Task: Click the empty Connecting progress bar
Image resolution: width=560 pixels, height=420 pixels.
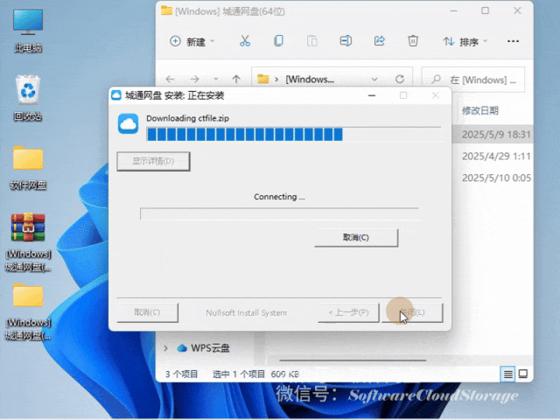Action: (279, 213)
